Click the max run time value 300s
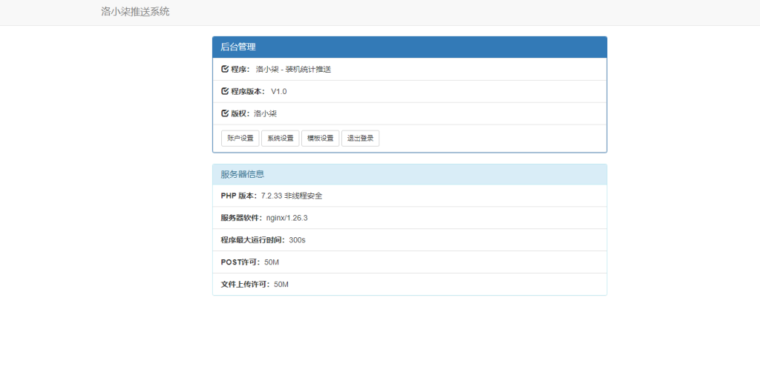 (297, 240)
